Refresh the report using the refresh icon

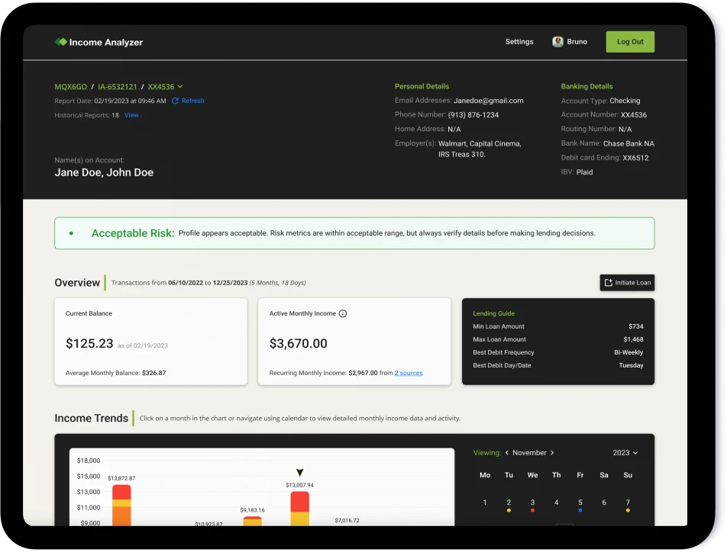click(x=175, y=101)
